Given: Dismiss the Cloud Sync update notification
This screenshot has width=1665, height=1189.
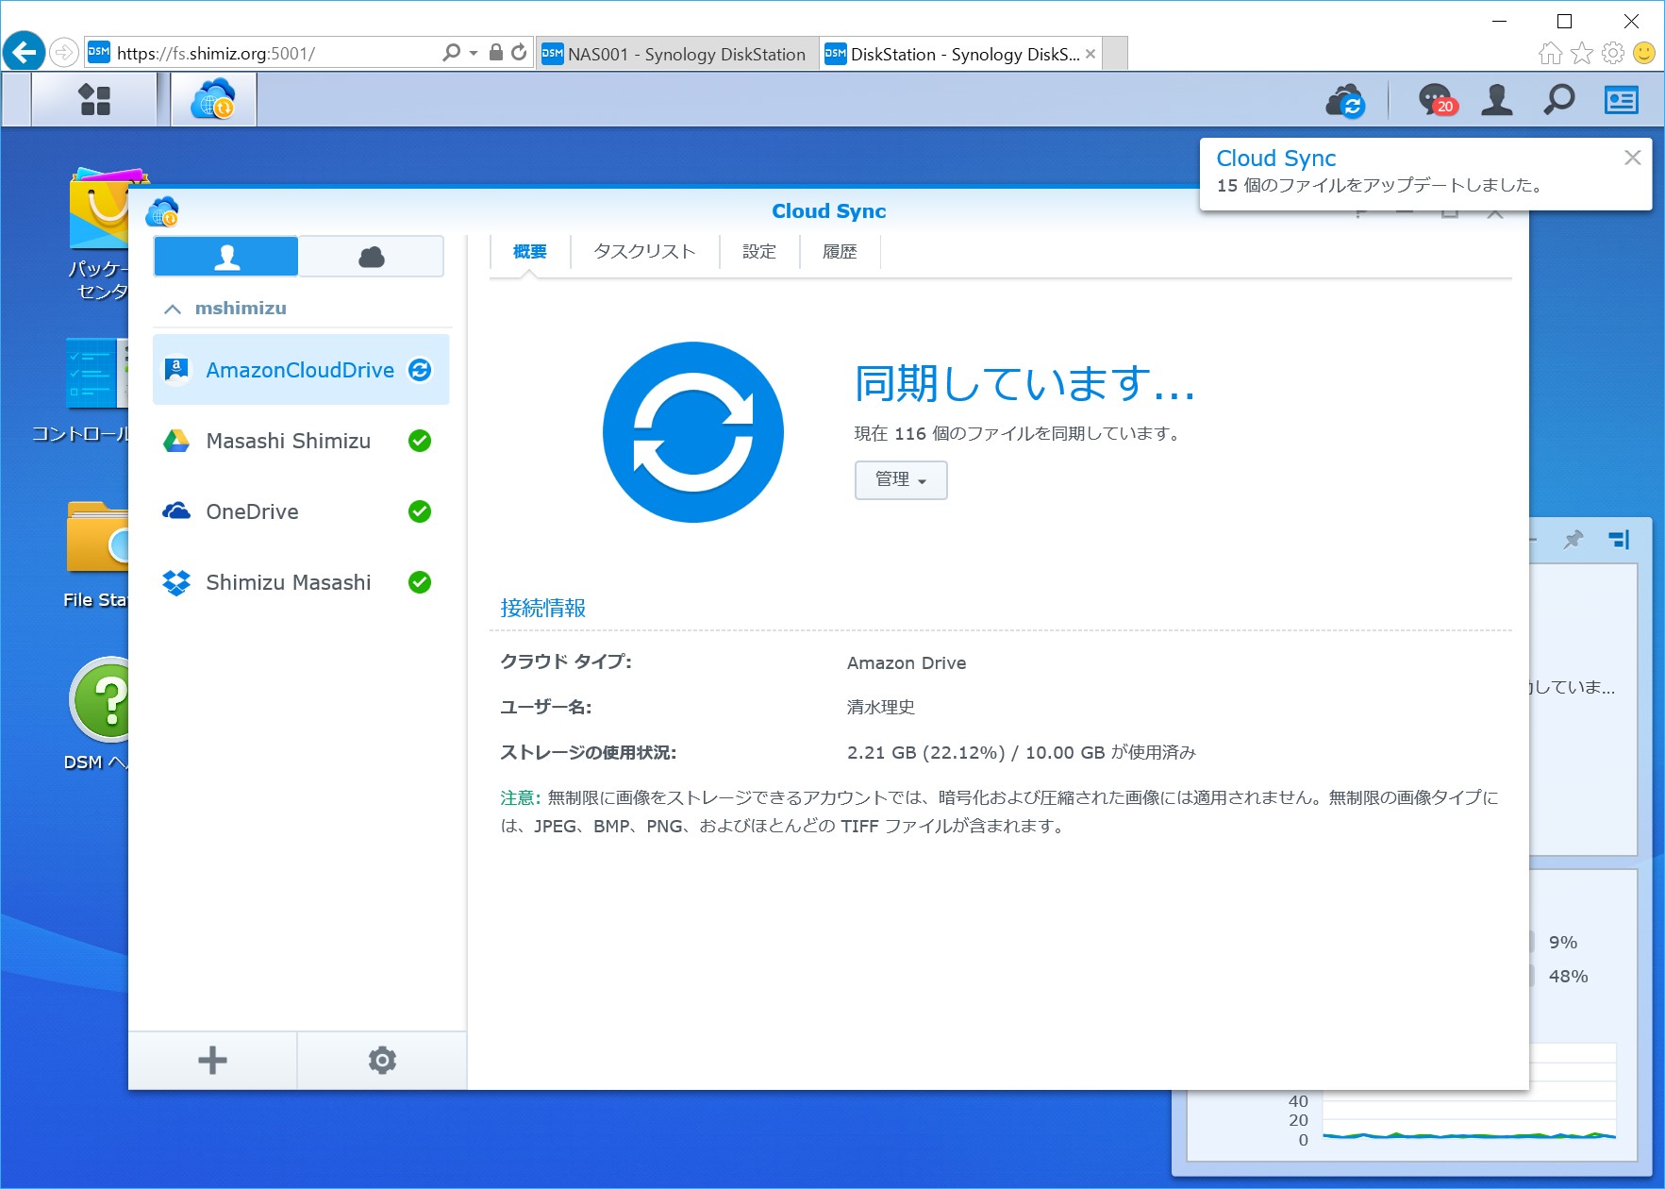Looking at the screenshot, I should [x=1631, y=158].
